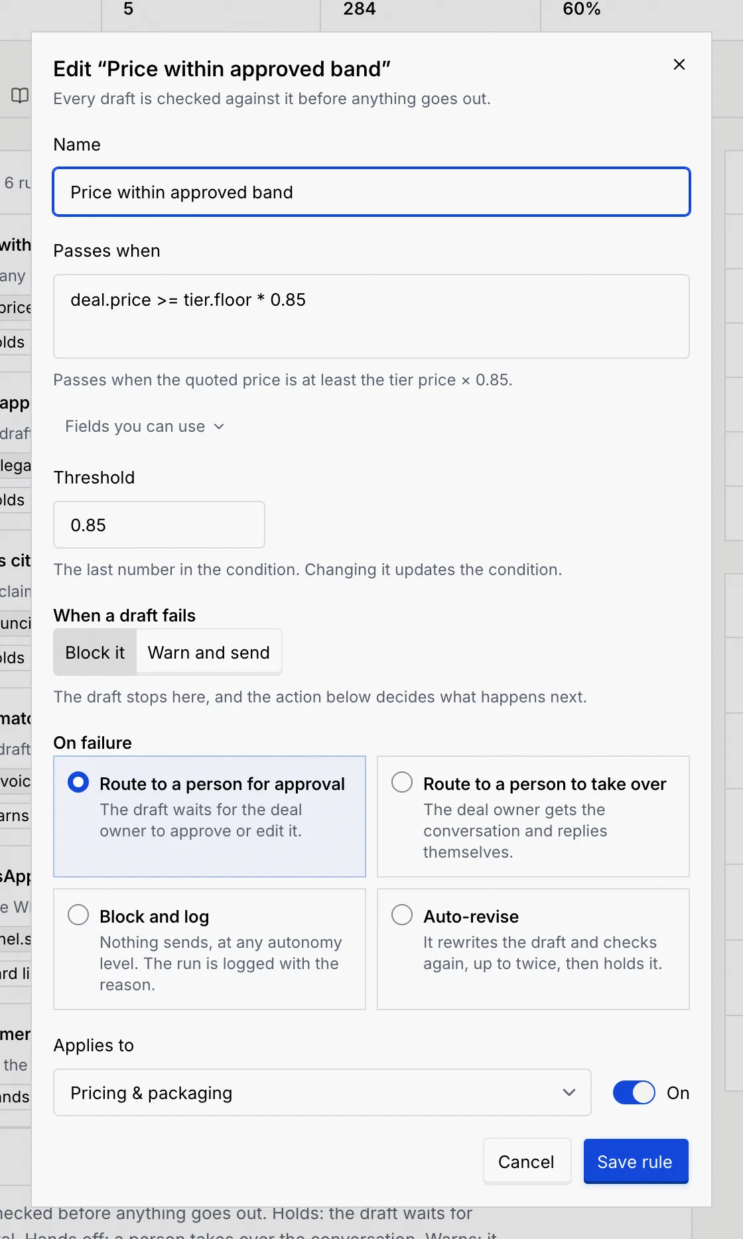This screenshot has height=1239, width=743.
Task: Choose Route to a person for approval
Action: pyautogui.click(x=210, y=816)
